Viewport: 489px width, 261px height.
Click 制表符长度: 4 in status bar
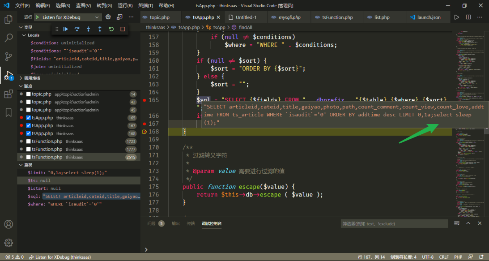402,257
